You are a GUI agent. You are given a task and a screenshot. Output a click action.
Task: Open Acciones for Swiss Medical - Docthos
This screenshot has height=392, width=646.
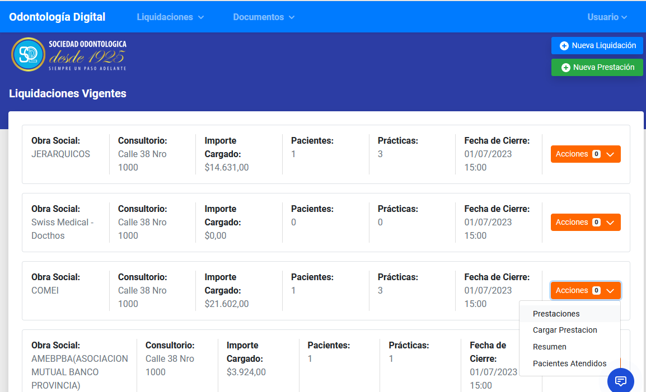585,223
